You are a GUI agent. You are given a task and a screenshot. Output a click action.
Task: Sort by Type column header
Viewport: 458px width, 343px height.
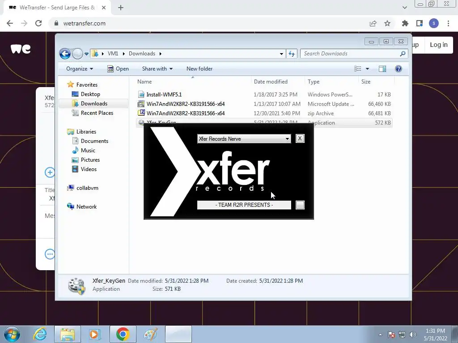(x=331, y=82)
